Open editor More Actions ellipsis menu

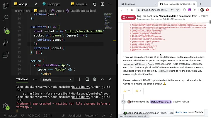(x=110, y=4)
